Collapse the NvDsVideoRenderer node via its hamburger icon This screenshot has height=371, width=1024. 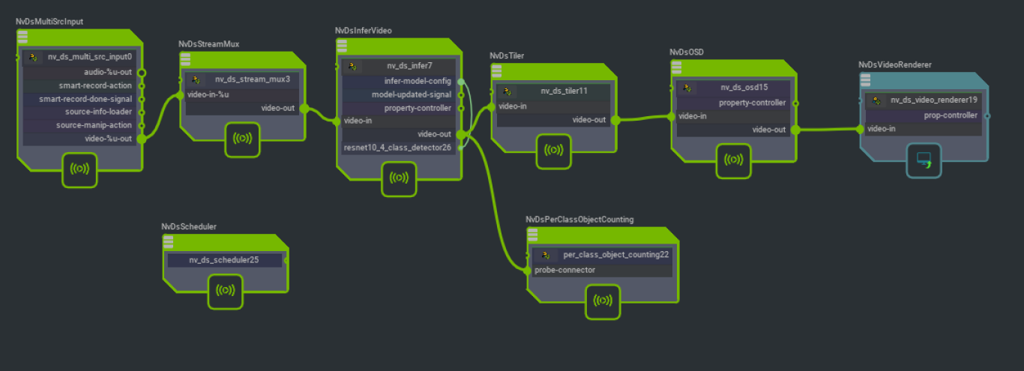pyautogui.click(x=865, y=81)
